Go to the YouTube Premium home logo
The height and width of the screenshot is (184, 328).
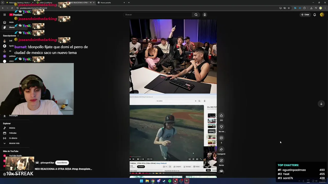click(16, 15)
